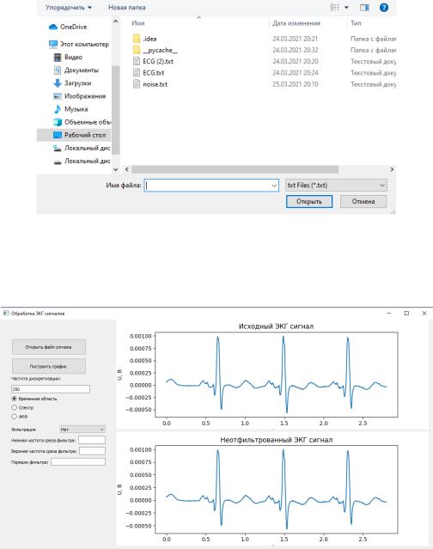This screenshot has width=433, height=549.
Task: Select the Спектр radio button
Action: [22, 407]
